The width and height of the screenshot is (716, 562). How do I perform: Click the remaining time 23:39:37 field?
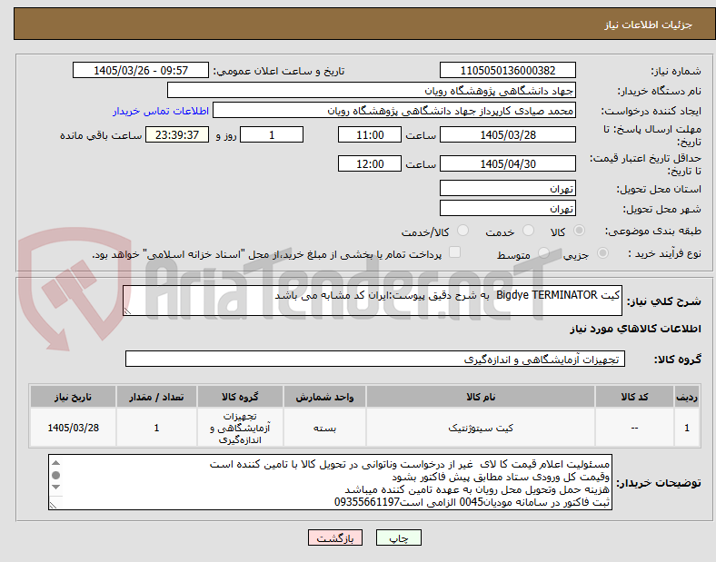177,135
